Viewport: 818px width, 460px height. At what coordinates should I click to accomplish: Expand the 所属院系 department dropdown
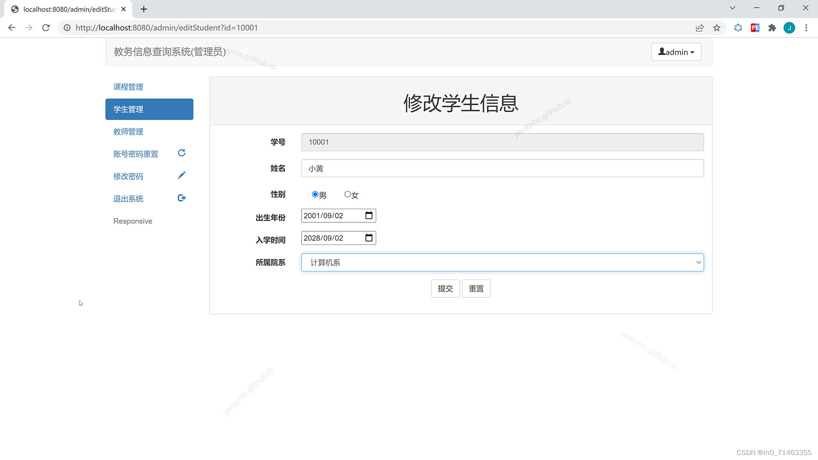(502, 262)
